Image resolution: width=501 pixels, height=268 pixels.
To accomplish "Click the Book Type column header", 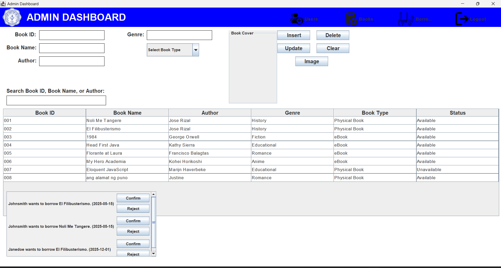I will [x=375, y=113].
